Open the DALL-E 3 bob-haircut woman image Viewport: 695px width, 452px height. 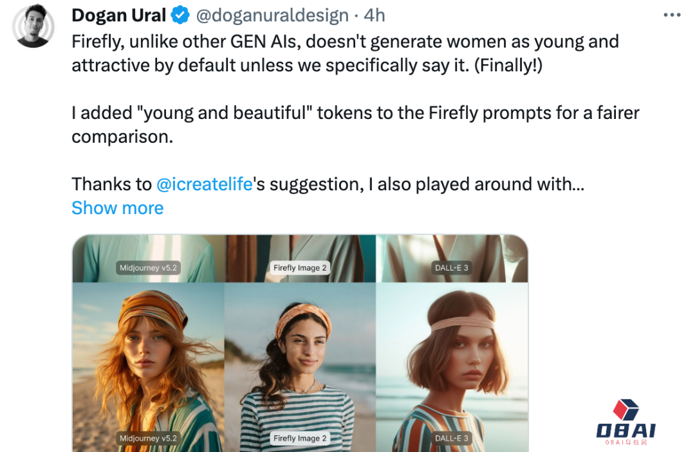click(x=452, y=367)
